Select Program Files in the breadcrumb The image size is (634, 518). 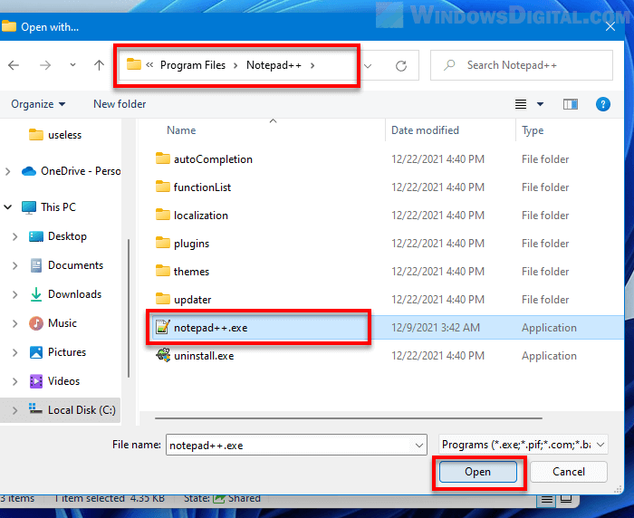point(193,65)
